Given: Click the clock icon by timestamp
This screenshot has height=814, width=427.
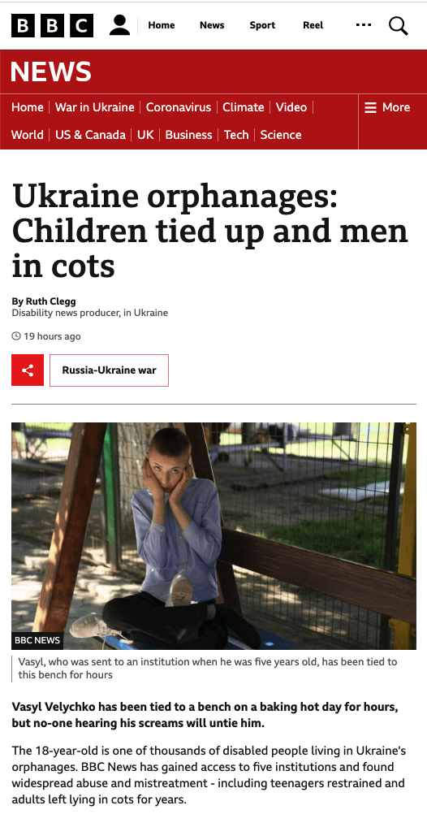Looking at the screenshot, I should tap(16, 336).
